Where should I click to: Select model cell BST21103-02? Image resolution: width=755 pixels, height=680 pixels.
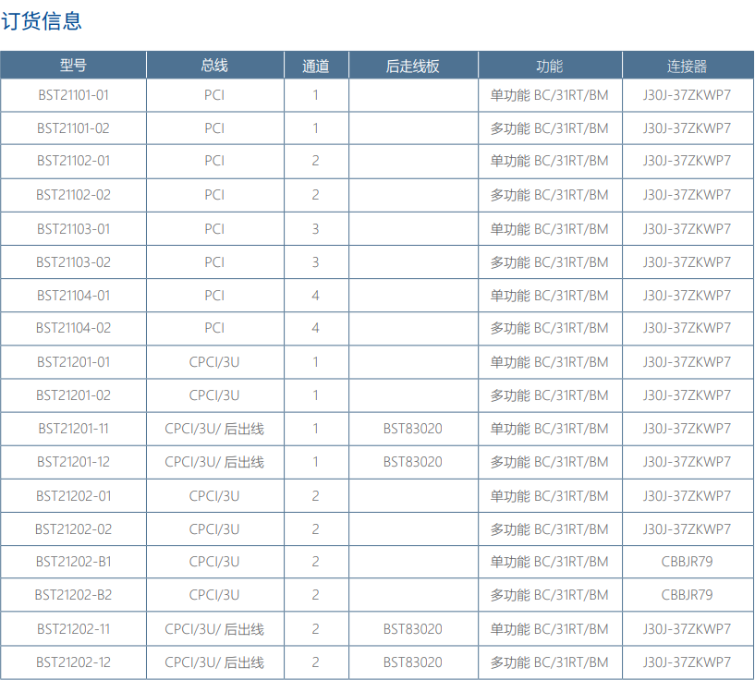[x=73, y=262]
